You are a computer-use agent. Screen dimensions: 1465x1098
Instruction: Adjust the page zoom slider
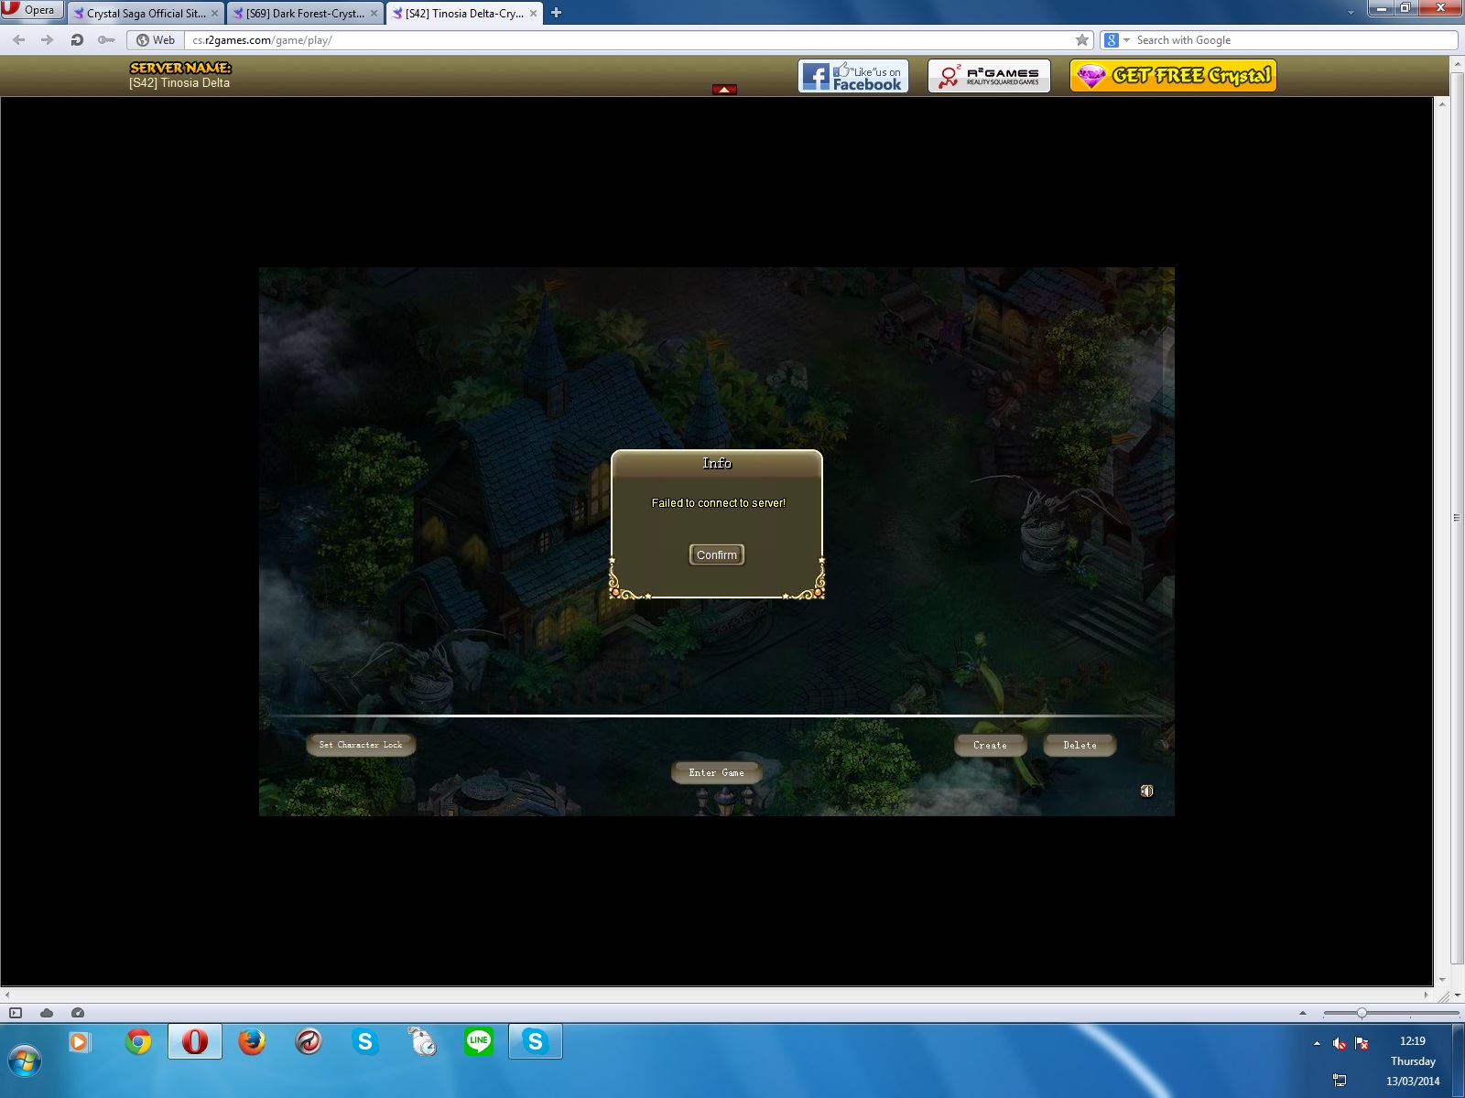click(x=1362, y=1013)
